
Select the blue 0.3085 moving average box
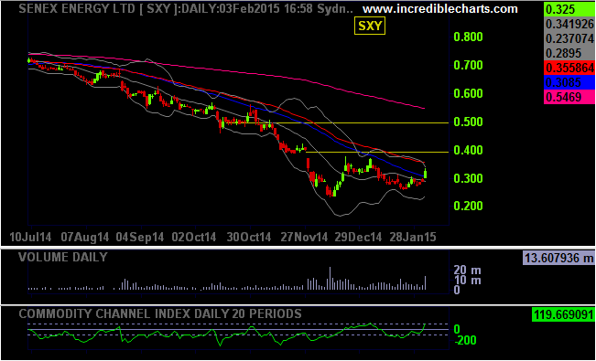point(569,82)
